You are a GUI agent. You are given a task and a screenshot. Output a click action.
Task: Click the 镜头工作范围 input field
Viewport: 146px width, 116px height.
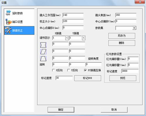coord(73,15)
